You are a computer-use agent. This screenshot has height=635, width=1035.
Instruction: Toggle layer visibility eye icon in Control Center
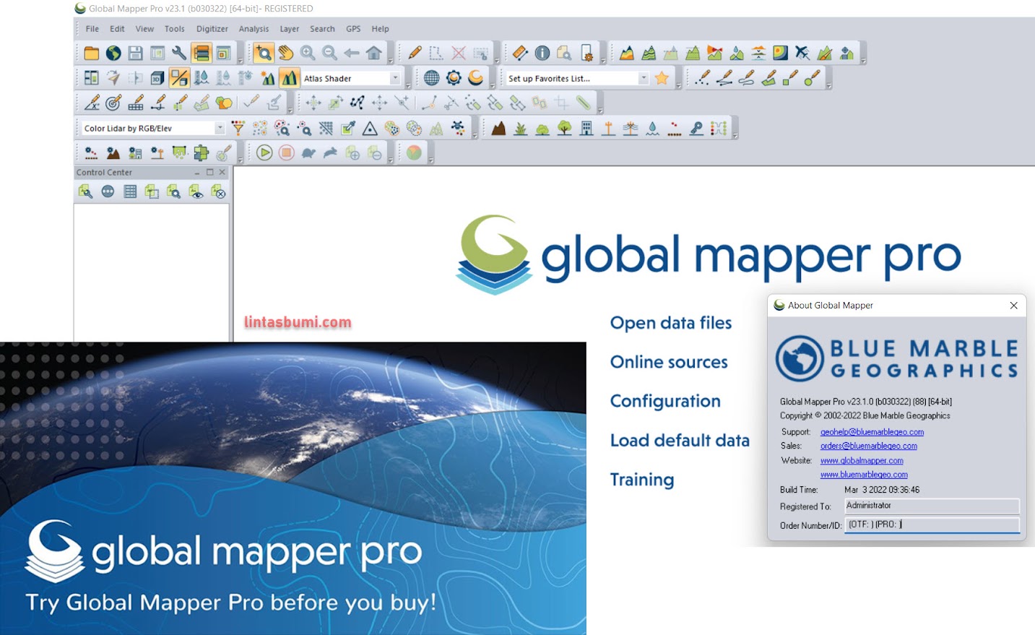[x=196, y=191]
